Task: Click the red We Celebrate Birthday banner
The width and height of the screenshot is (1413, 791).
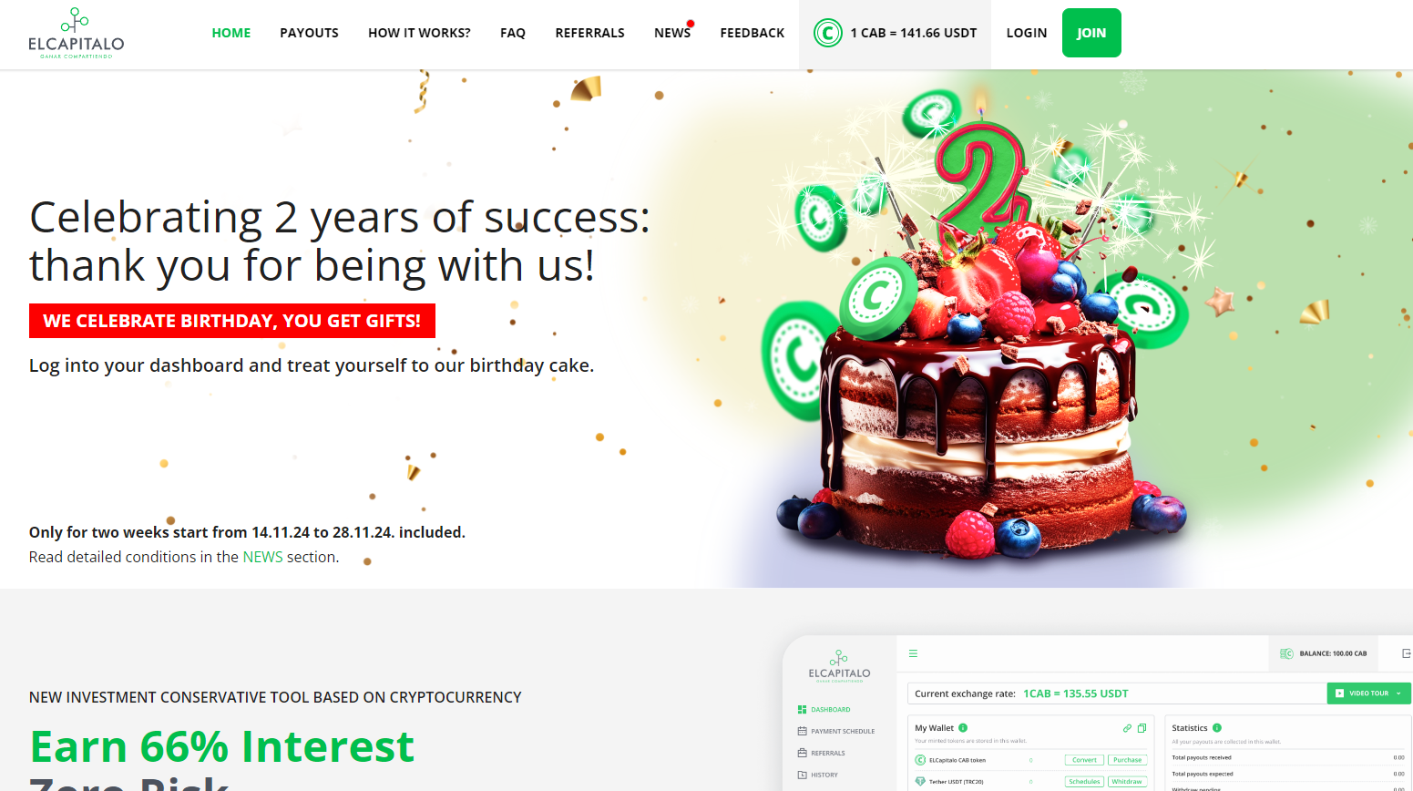Action: (x=232, y=321)
